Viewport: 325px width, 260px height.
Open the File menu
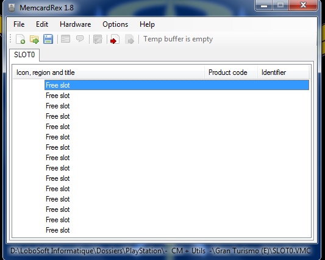(x=19, y=24)
